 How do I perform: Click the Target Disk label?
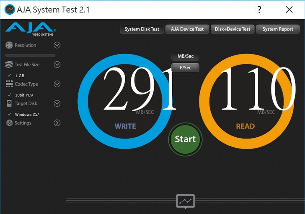pyautogui.click(x=26, y=104)
